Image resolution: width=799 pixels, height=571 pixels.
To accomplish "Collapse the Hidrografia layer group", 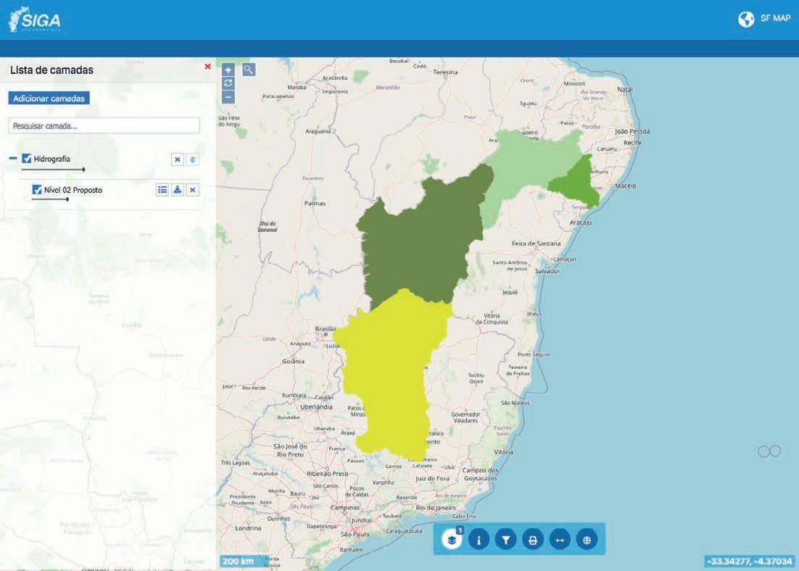I will [x=13, y=159].
